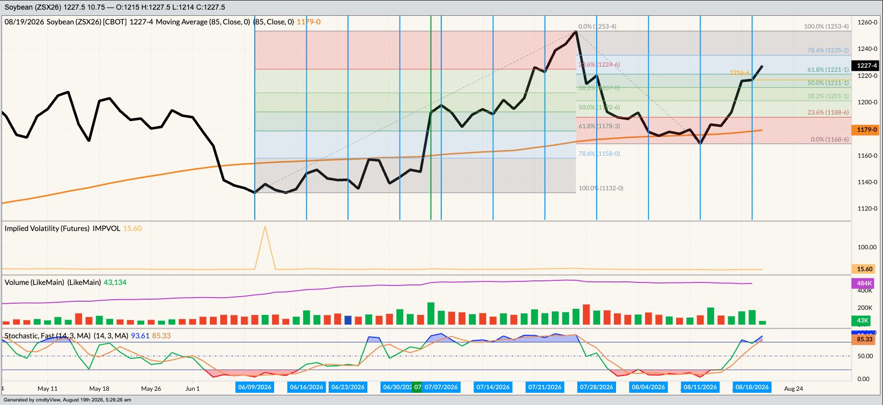Click the Implied Volatility (Futures) pane title
The height and width of the screenshot is (405, 883).
click(63, 228)
